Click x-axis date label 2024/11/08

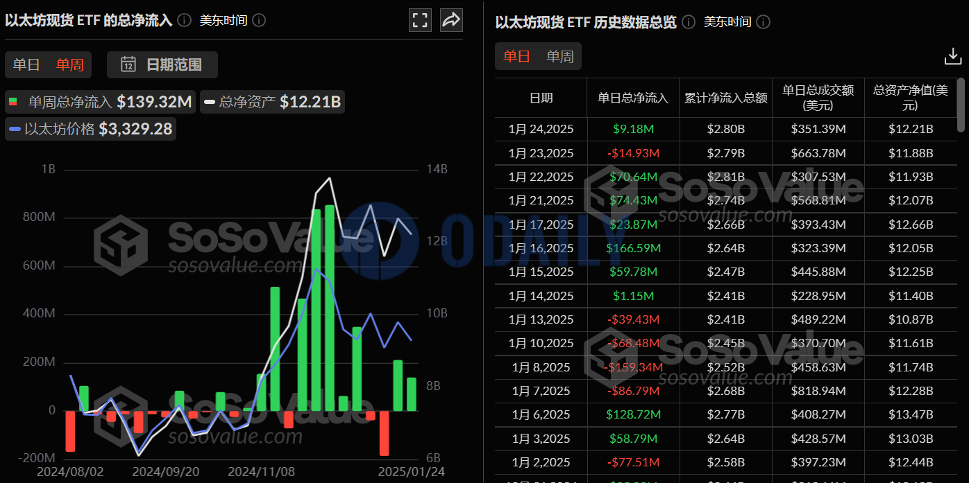262,472
